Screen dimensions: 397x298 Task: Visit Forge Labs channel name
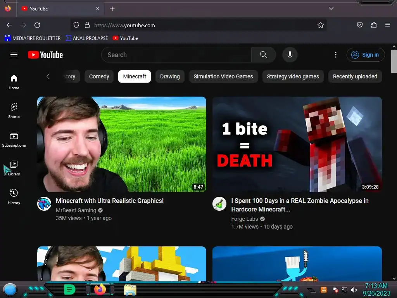245,219
